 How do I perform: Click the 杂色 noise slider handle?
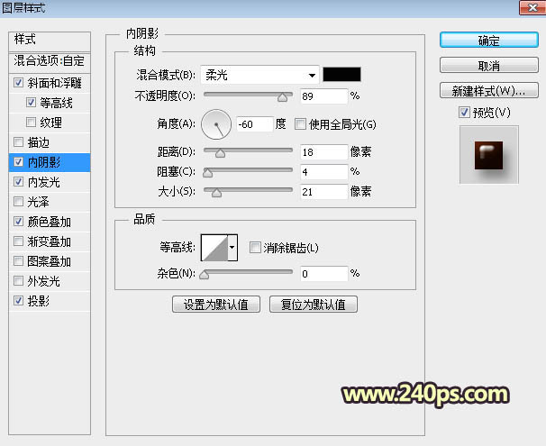(x=205, y=275)
